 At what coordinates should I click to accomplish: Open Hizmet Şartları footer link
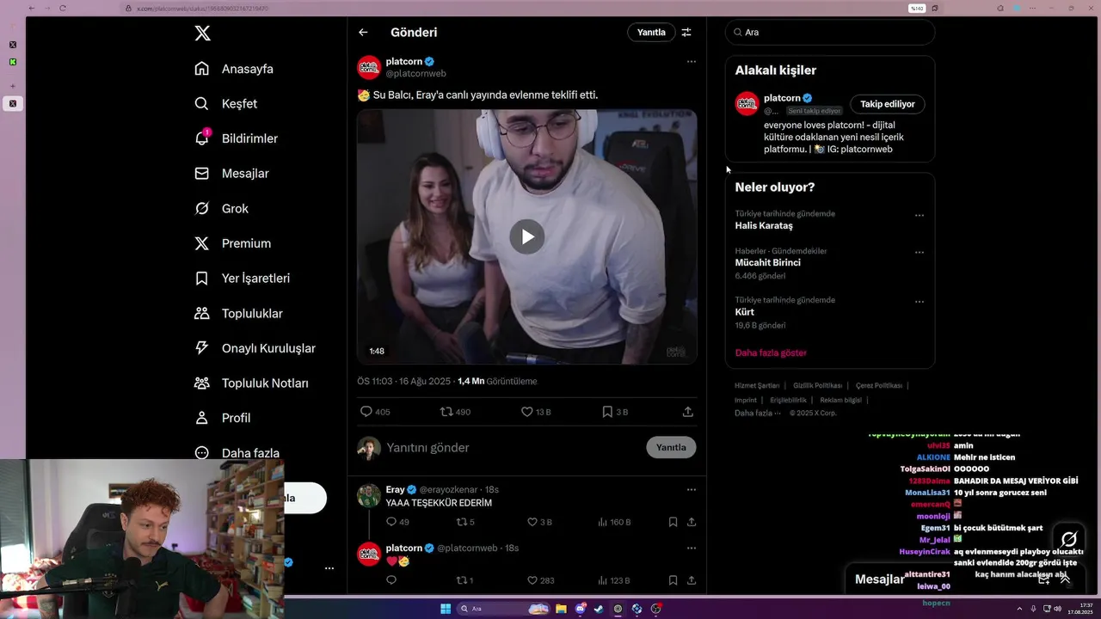pyautogui.click(x=757, y=386)
